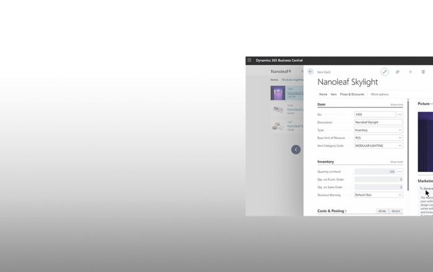433x272 pixels.
Task: Click the share icon on Item Card
Action: 397,72
